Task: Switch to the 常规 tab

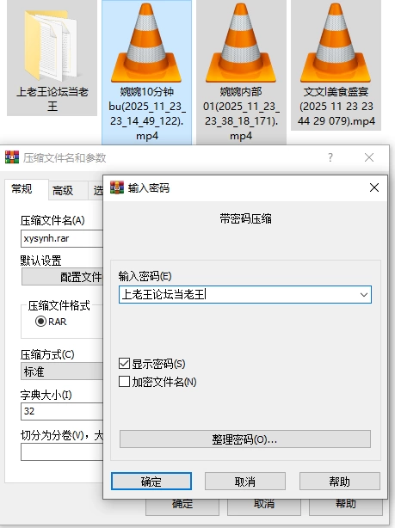Action: [22, 189]
